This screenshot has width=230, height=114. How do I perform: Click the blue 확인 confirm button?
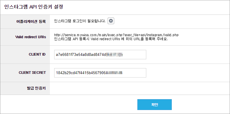155,105
